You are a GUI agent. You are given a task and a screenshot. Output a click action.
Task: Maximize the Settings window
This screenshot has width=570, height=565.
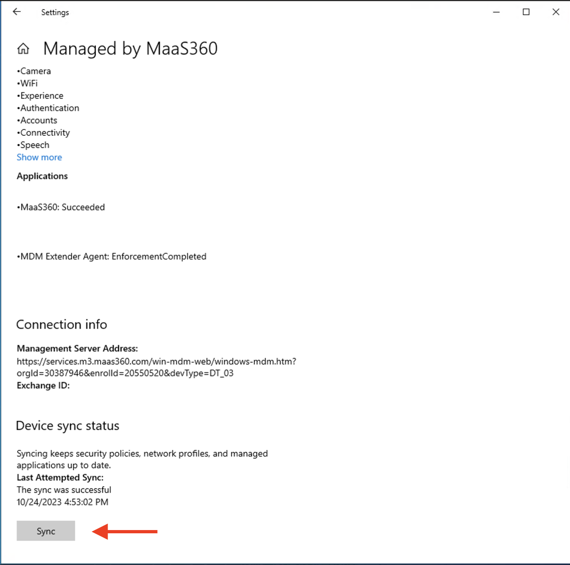(526, 12)
